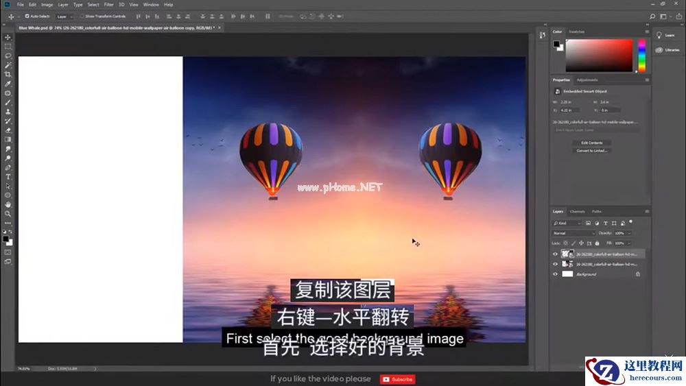Click the Quick Mask mode icon

8,252
